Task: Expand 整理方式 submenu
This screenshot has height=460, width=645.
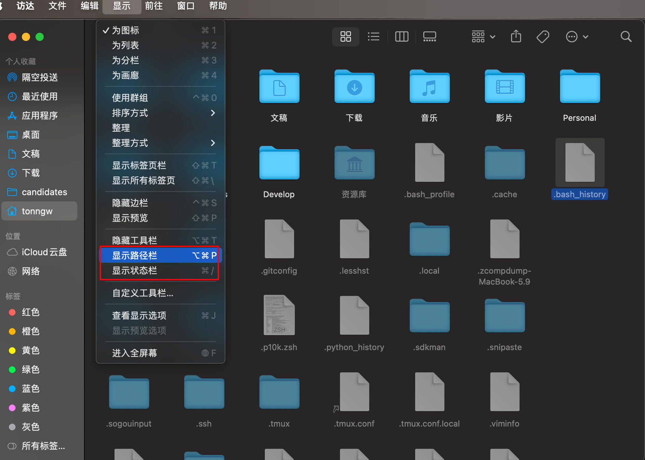Action: point(161,143)
